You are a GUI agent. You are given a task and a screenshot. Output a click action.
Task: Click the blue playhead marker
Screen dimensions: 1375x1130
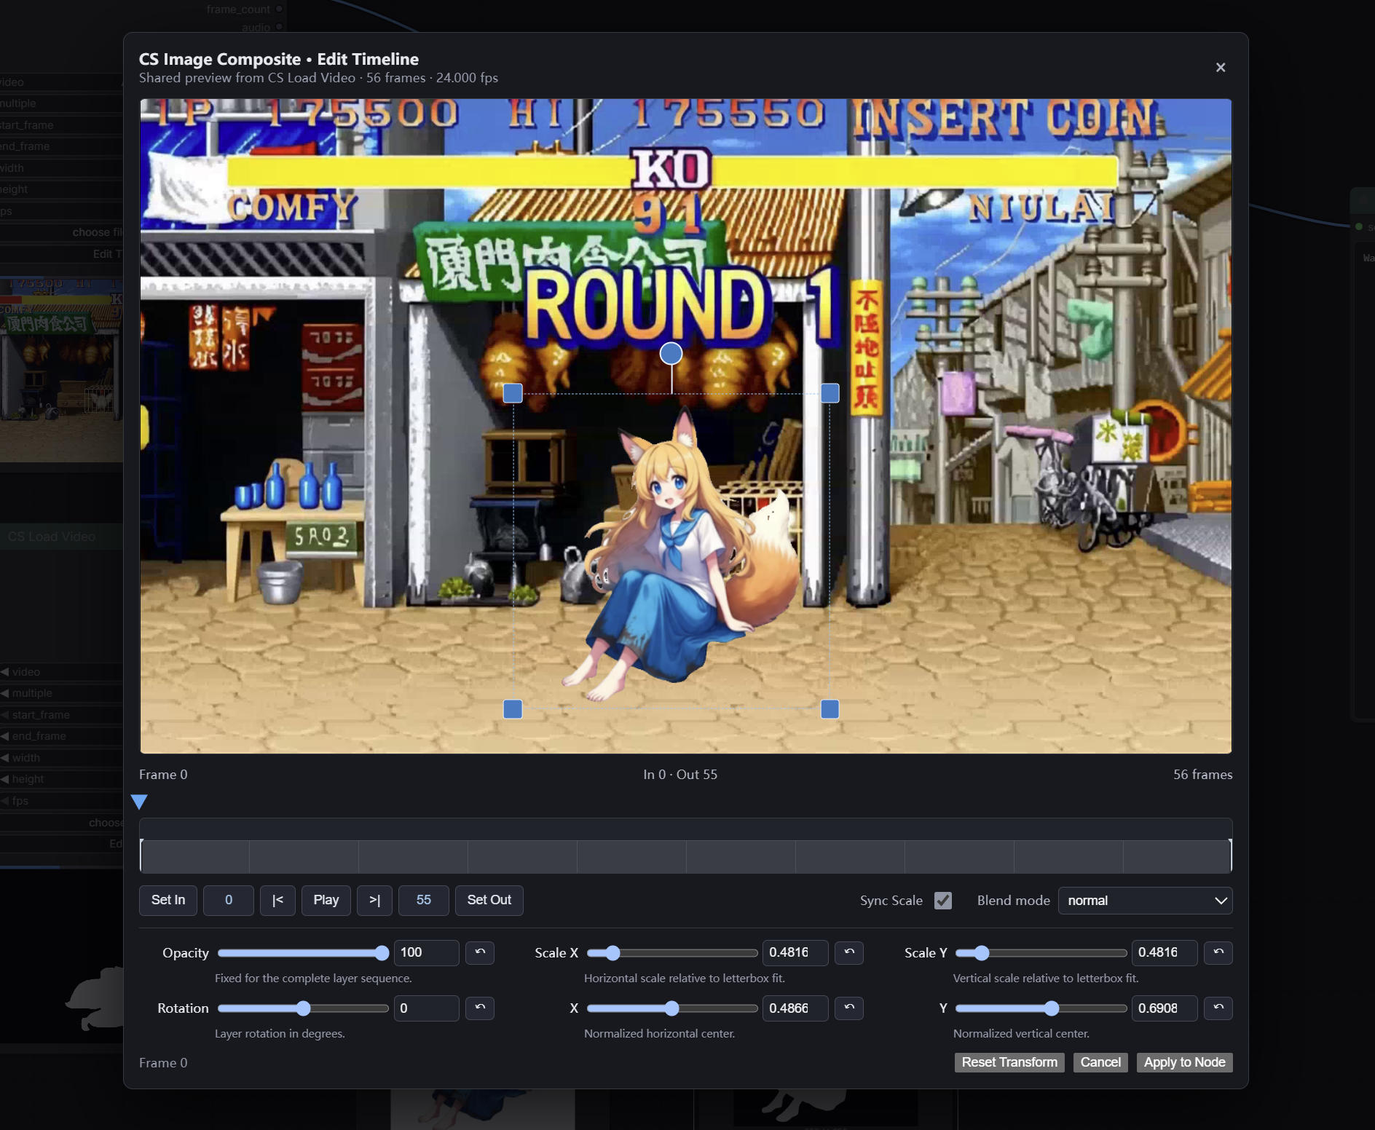139,802
